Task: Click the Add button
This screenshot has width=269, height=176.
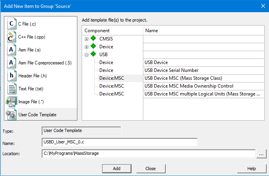Action: point(117,169)
